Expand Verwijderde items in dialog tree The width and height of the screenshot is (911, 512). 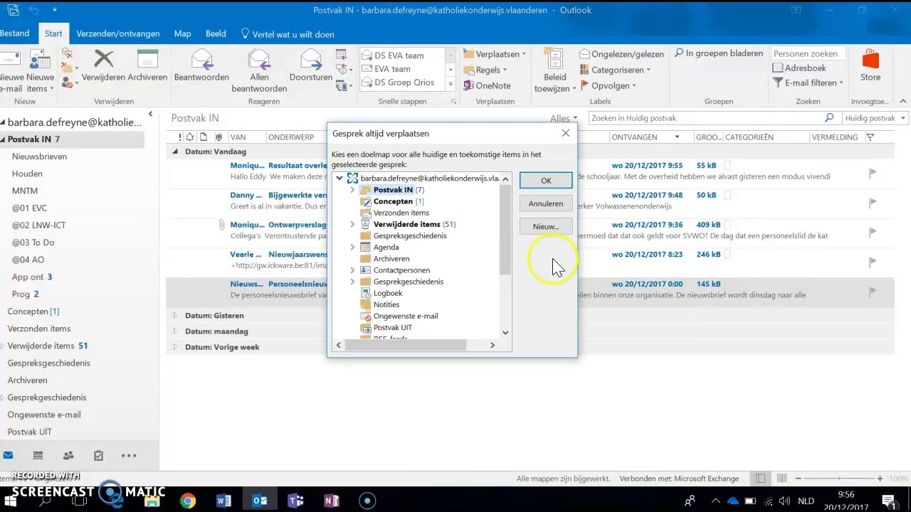(x=352, y=225)
